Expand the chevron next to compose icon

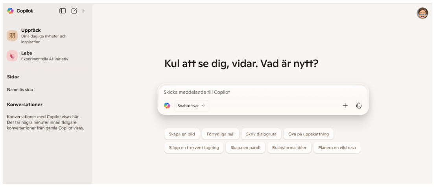(83, 11)
